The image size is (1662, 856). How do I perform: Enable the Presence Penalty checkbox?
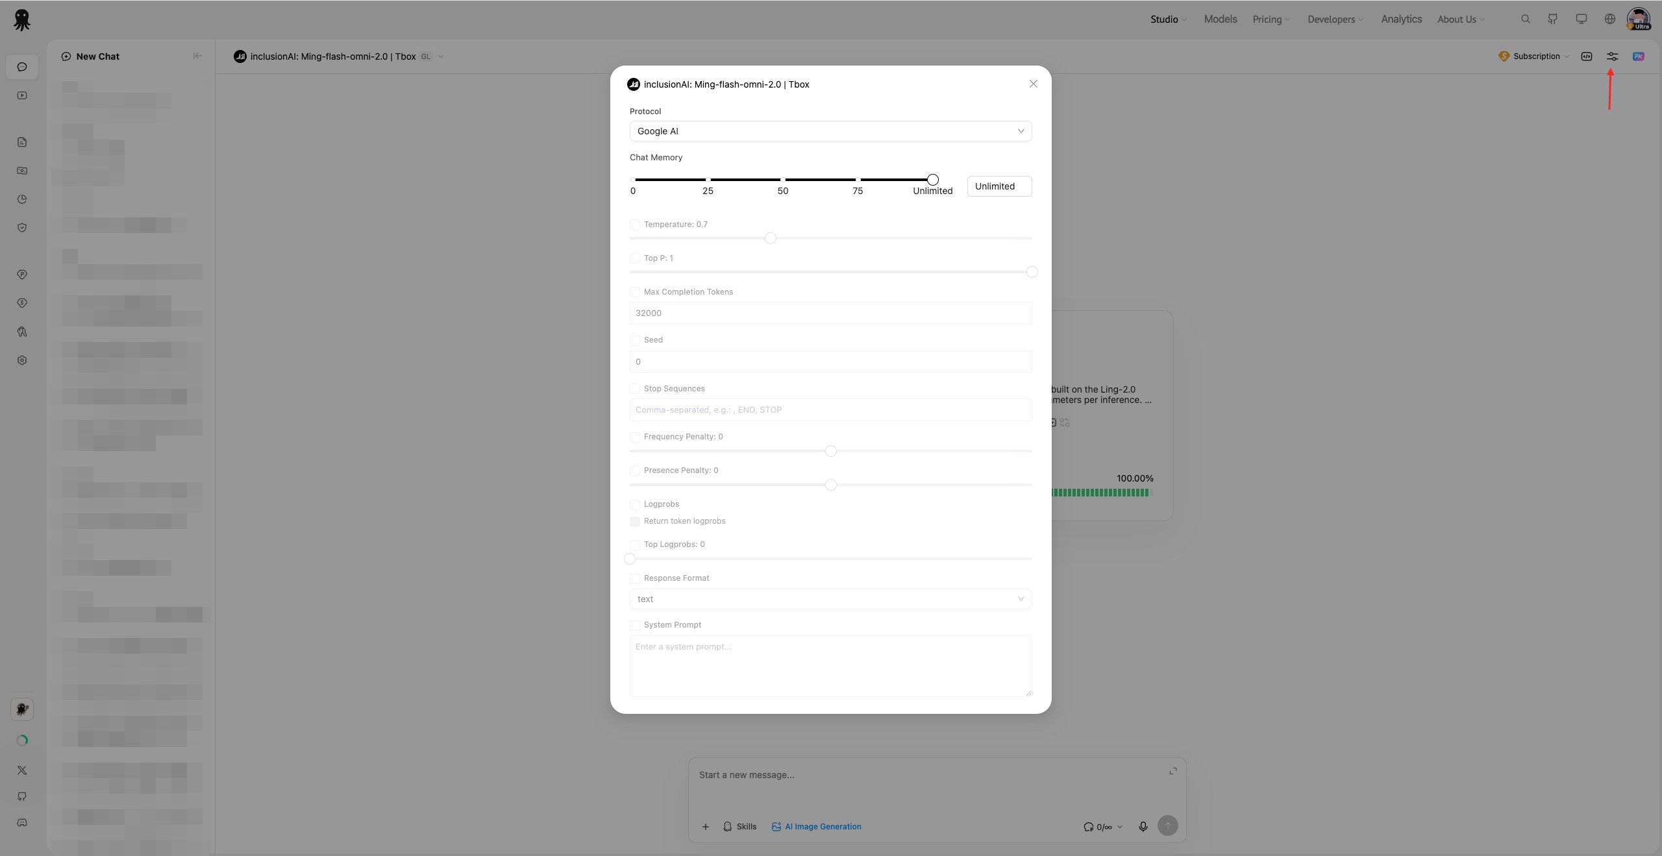click(635, 471)
